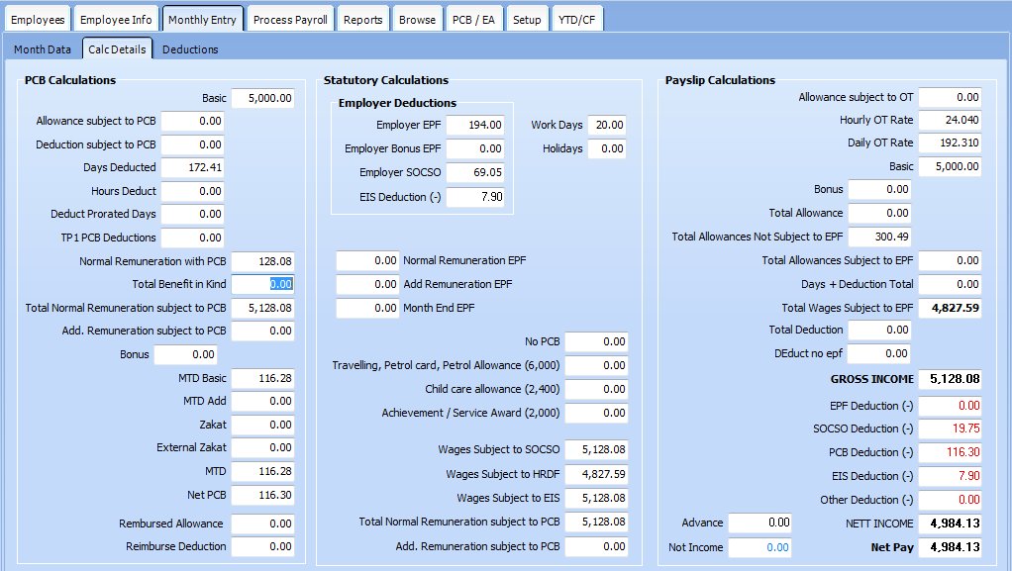Switch to the Setup tab
The width and height of the screenshot is (1012, 571).
tap(527, 20)
